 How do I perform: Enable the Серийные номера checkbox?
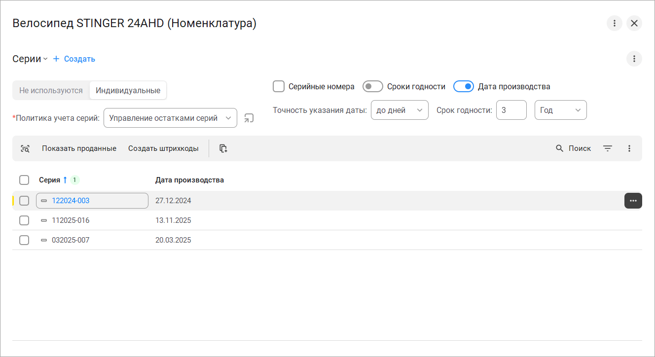click(x=279, y=87)
